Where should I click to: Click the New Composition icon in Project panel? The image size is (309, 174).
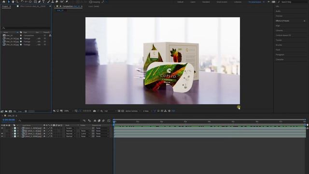click(10, 111)
